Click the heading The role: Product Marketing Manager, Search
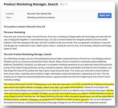Image resolution: width=118 pixels, height=108 pixels. (x=28, y=54)
